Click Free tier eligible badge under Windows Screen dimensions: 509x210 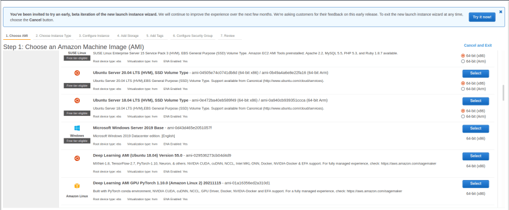(x=77, y=141)
